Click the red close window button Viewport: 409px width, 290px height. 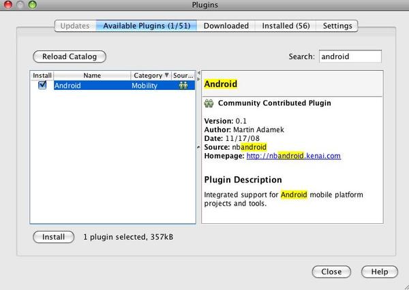(8, 5)
